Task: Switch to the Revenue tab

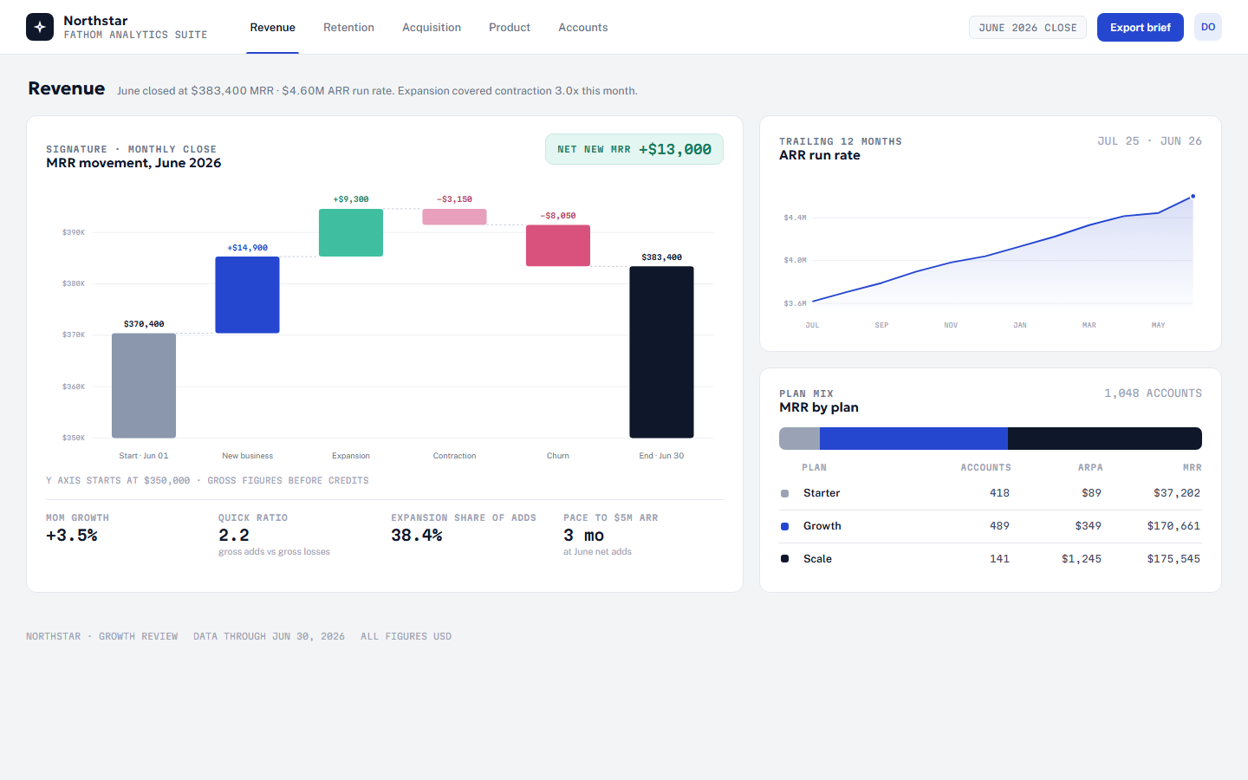Action: (x=273, y=28)
